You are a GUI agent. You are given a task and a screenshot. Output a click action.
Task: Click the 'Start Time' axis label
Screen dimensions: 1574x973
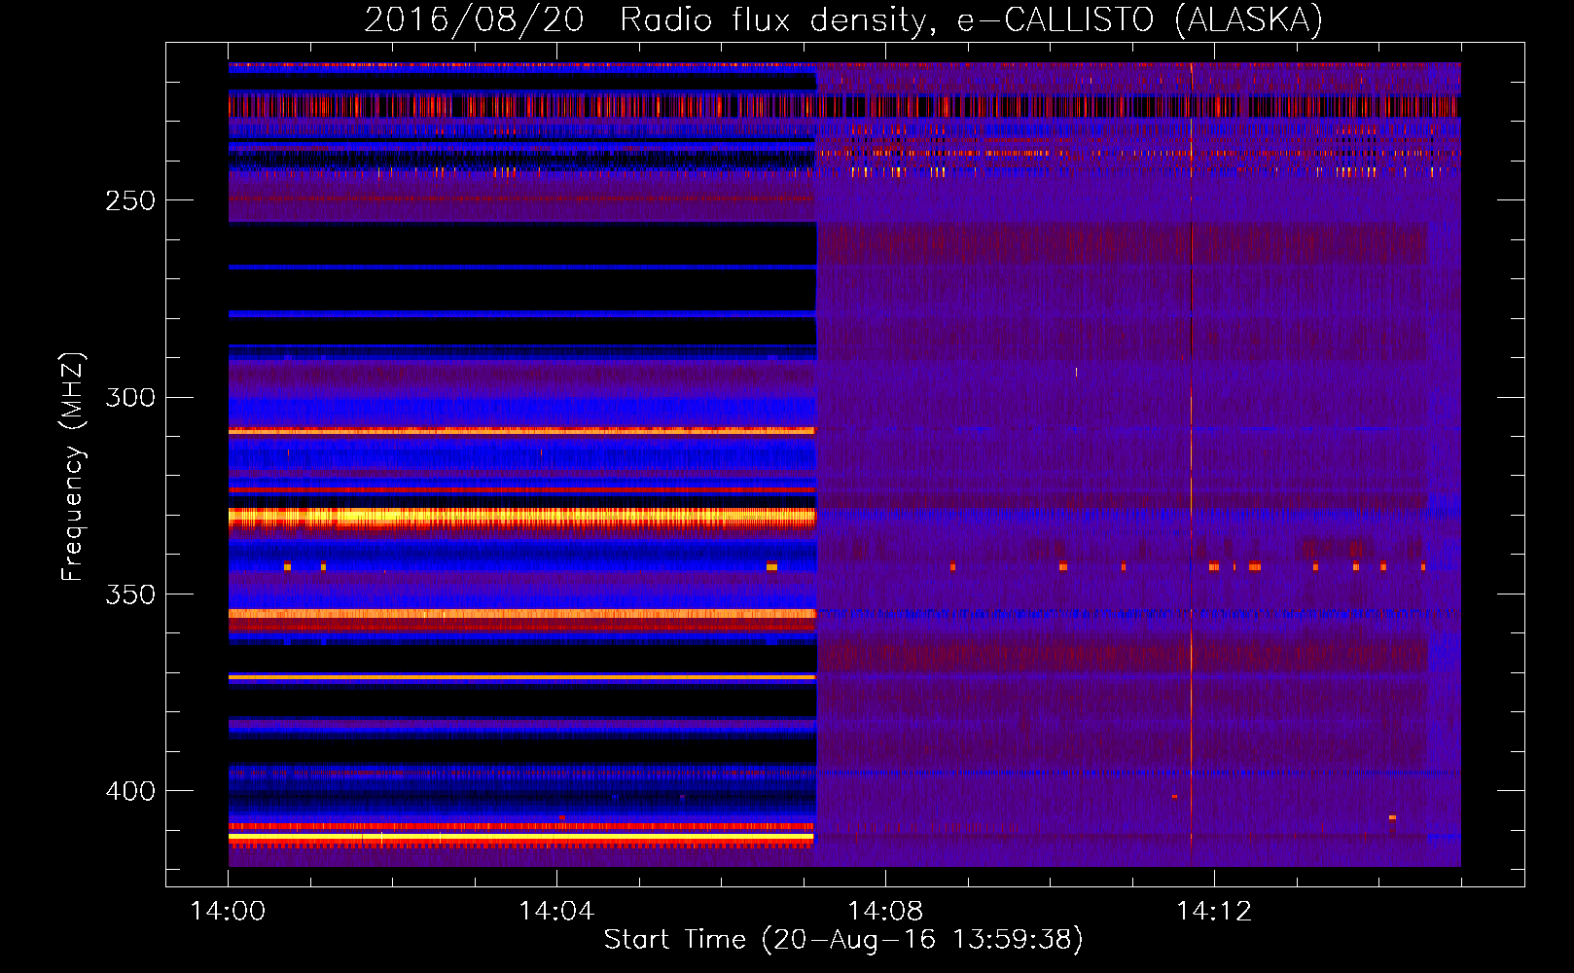click(x=843, y=939)
